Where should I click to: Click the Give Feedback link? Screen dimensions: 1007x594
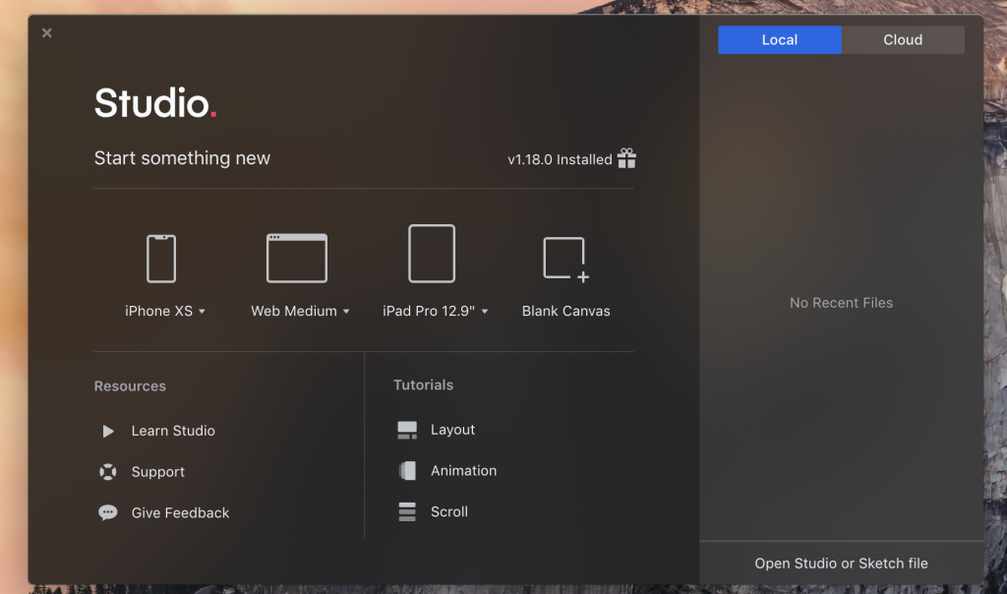(x=180, y=512)
